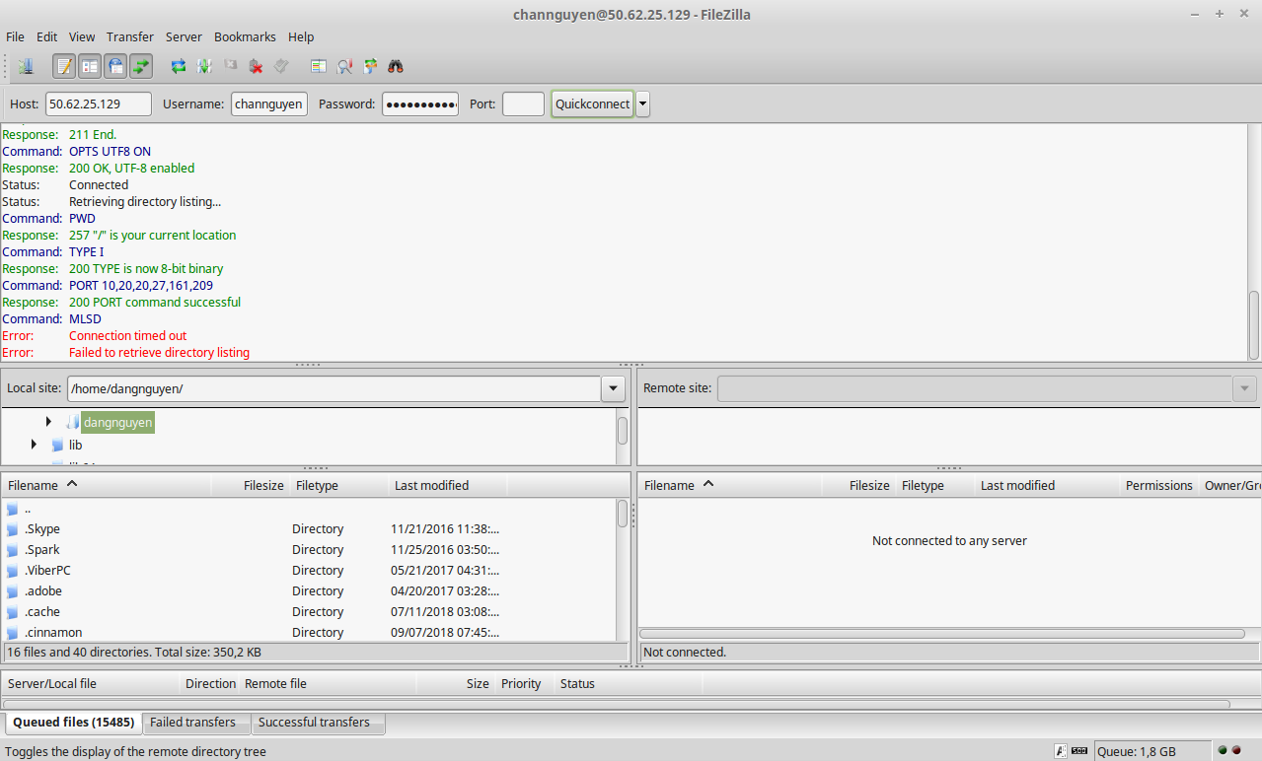Switch to Queued files tab
Image resolution: width=1262 pixels, height=761 pixels.
pyautogui.click(x=73, y=723)
